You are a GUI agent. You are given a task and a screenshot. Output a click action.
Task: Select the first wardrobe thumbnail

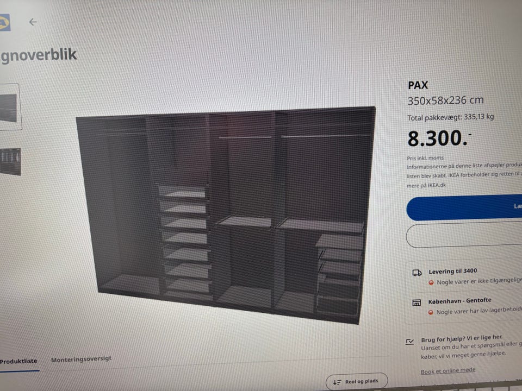point(10,107)
